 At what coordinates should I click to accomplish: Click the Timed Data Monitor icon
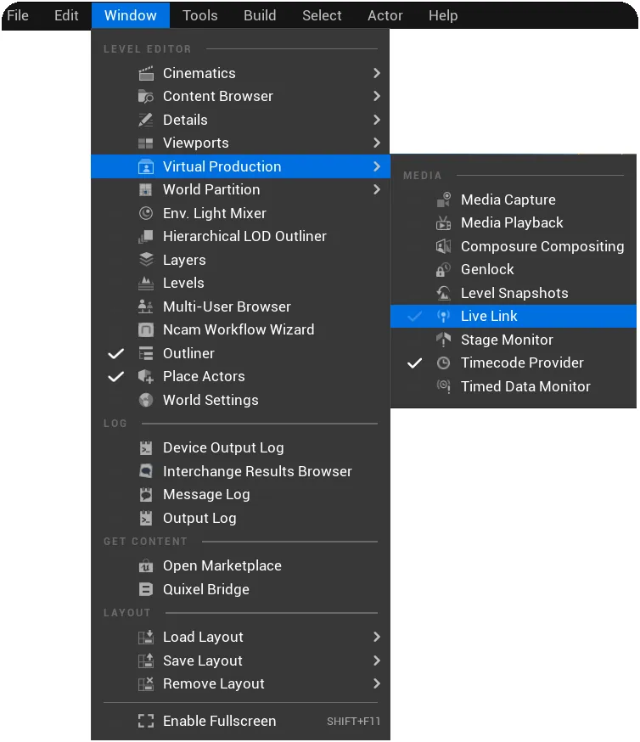point(443,386)
